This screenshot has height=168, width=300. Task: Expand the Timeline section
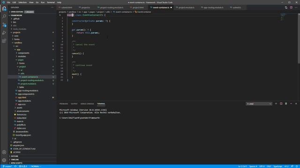(15, 160)
